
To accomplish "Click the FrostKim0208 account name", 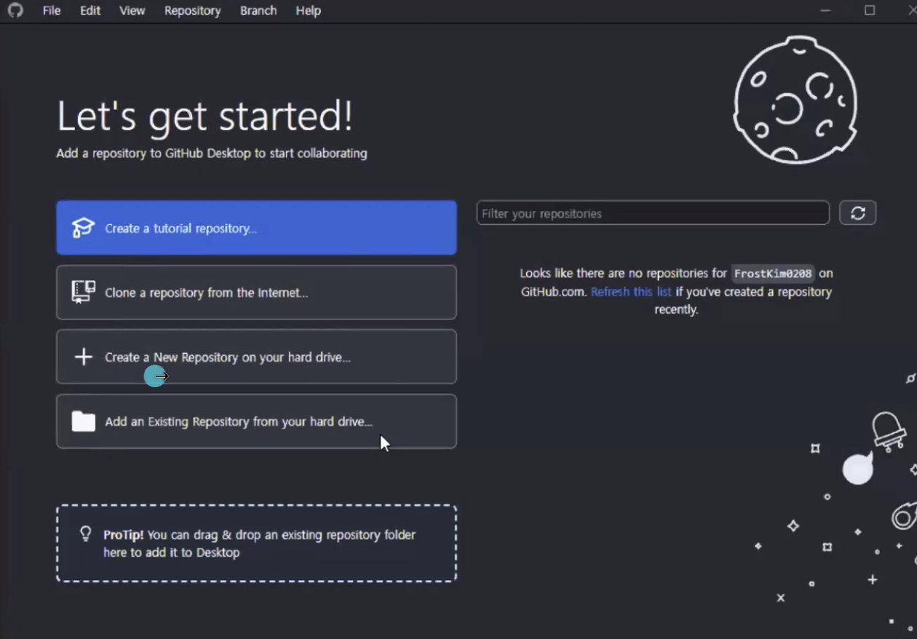I will [x=772, y=274].
